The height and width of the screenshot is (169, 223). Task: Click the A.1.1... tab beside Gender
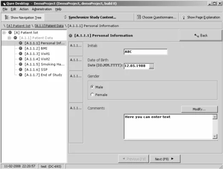coord(76,87)
